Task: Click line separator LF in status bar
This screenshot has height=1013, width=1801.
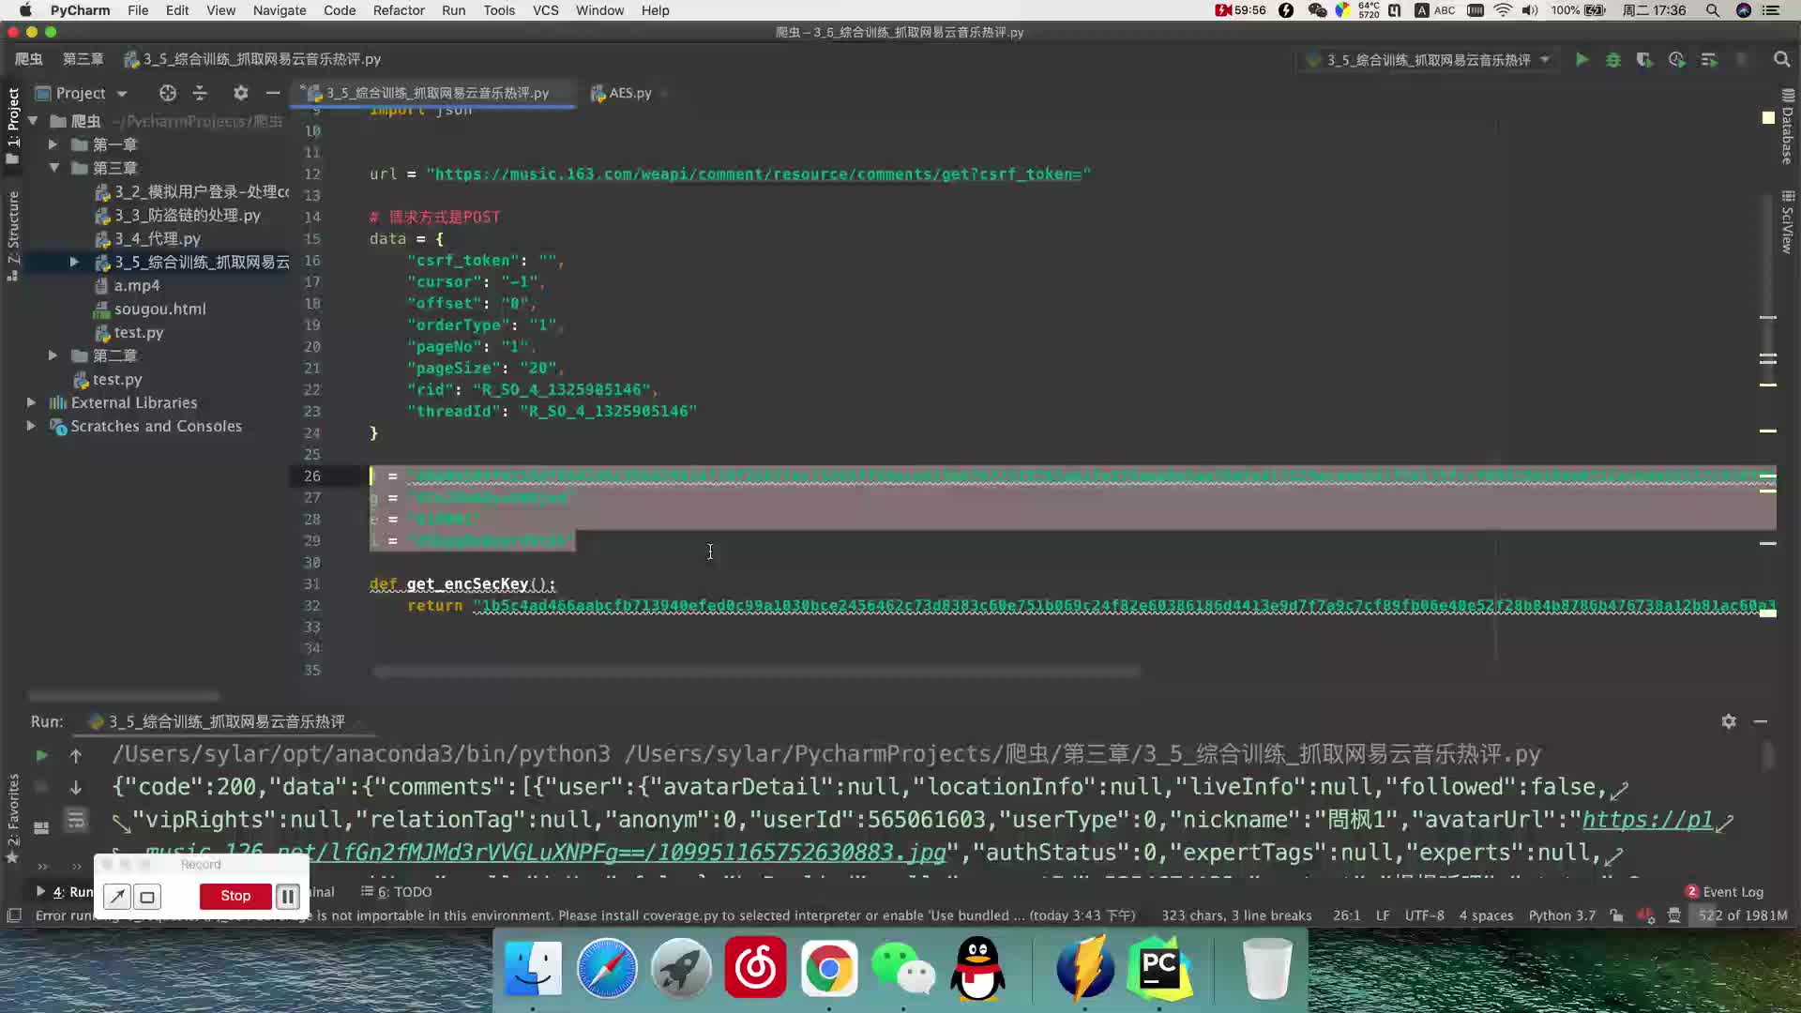Action: 1383,915
